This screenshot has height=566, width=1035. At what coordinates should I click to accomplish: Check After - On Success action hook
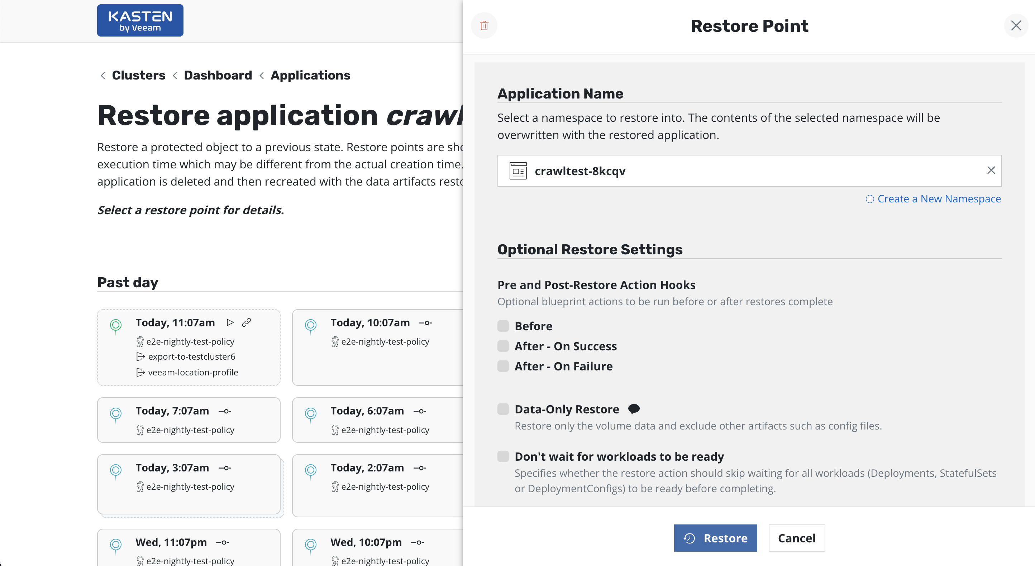(x=503, y=346)
